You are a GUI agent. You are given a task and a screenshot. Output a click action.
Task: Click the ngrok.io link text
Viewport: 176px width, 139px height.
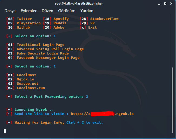102,114
